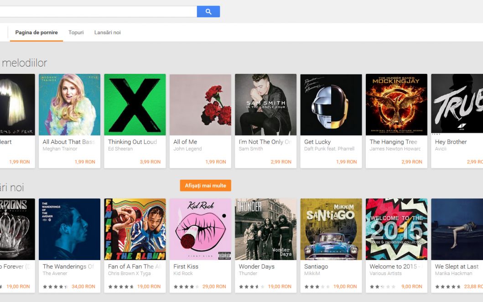Open the "Welcome to 2015" compilation artwork

[x=396, y=229]
